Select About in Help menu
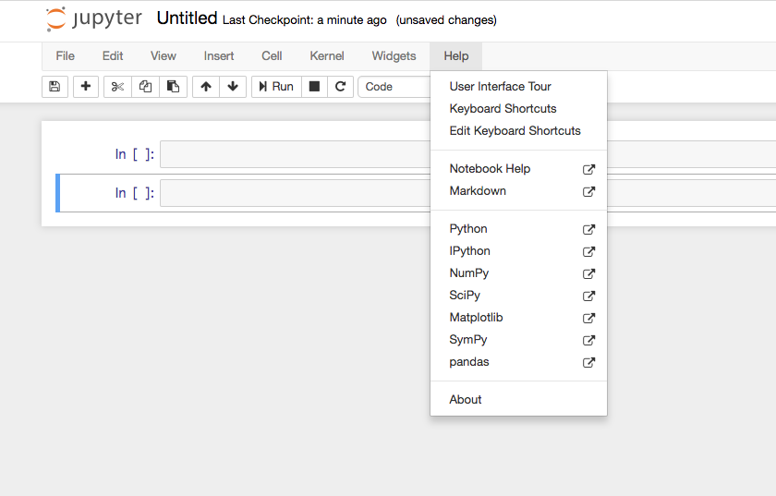This screenshot has height=496, width=776. [518, 399]
